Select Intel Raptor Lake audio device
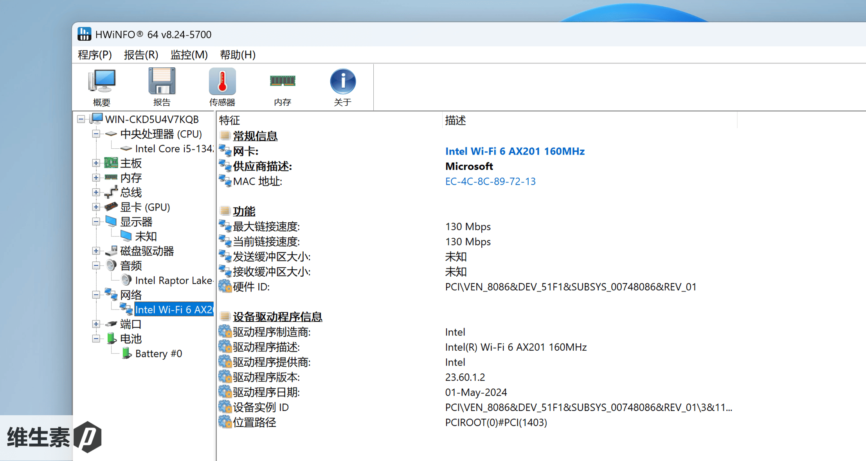Screen dimensions: 866x461 click(173, 281)
